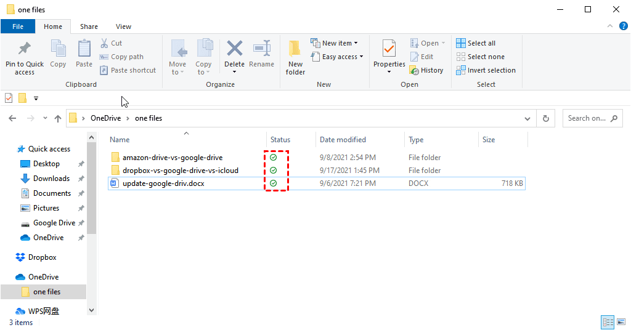The image size is (631, 330).
Task: Expand the Delete options arrow
Action: tap(234, 73)
